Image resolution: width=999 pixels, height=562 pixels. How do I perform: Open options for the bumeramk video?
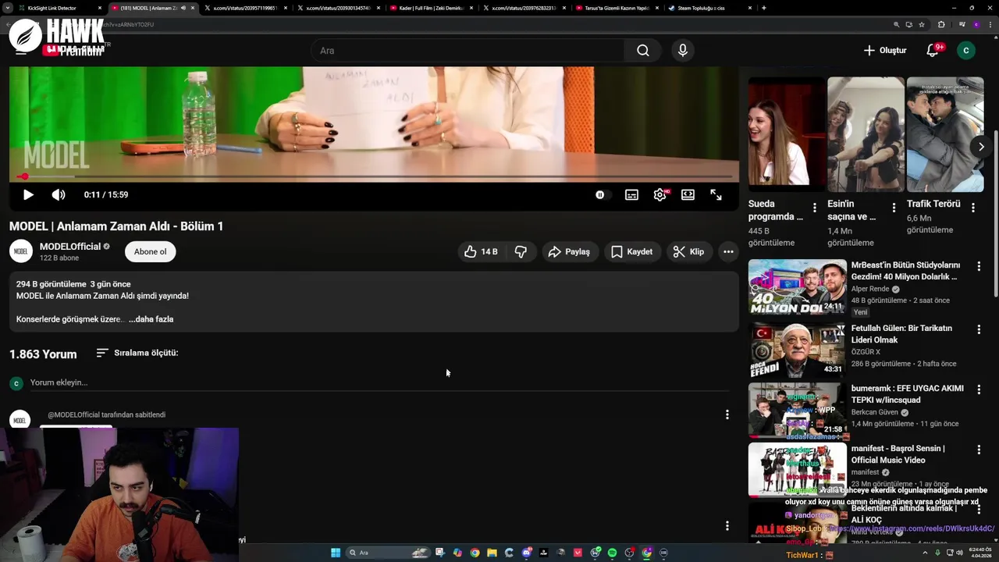[x=979, y=389]
